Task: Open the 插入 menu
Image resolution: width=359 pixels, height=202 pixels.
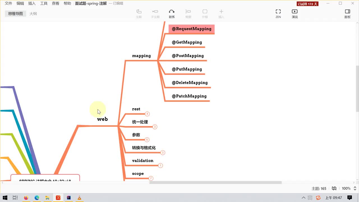Action: [x=32, y=3]
